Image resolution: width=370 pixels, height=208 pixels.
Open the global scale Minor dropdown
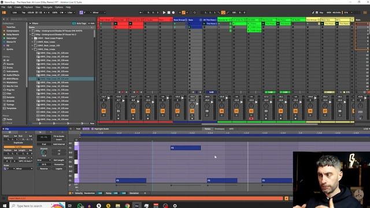pos(99,13)
